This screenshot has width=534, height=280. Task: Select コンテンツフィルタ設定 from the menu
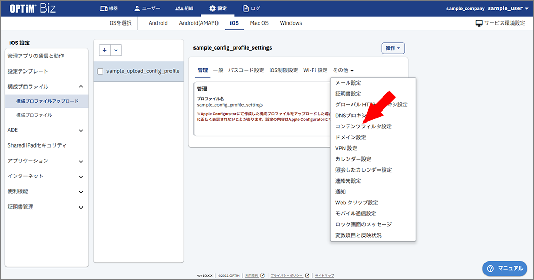[363, 126]
